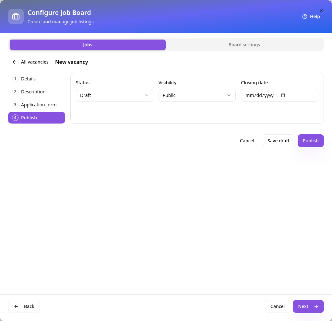This screenshot has width=332, height=321.
Task: Go to the Description step
Action: tap(37, 92)
